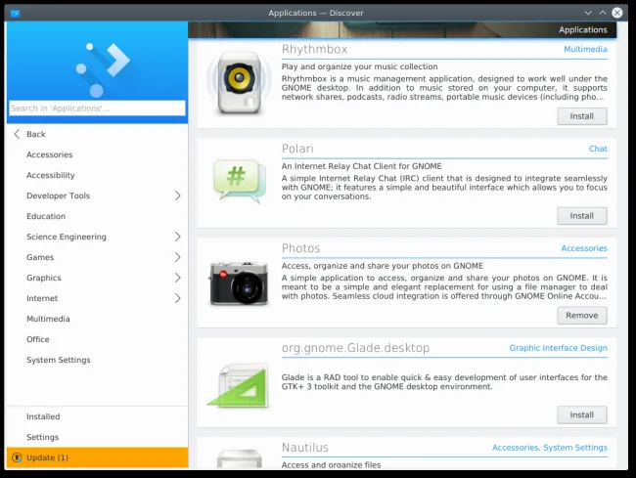Image resolution: width=636 pixels, height=478 pixels.
Task: Expand the Science Engineering category arrow
Action: tap(178, 237)
